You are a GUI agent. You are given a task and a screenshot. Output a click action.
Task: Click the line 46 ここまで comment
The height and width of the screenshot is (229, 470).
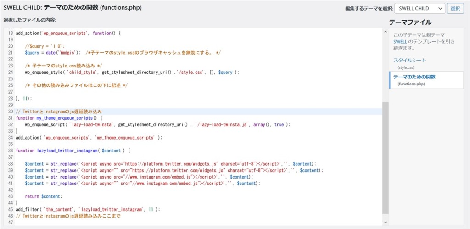68,216
